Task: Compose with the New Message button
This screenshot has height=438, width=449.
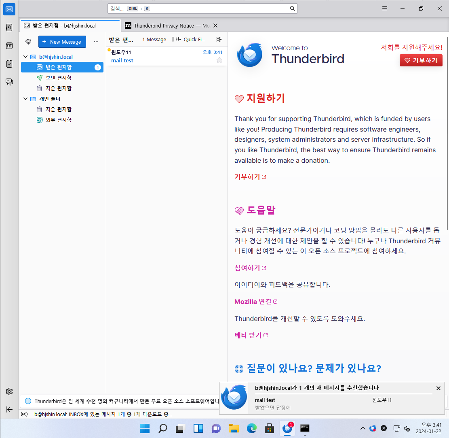Action: tap(62, 42)
